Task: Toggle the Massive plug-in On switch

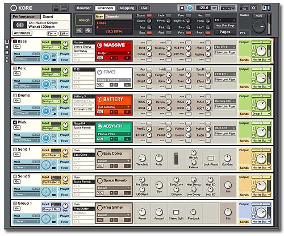Action: click(100, 58)
